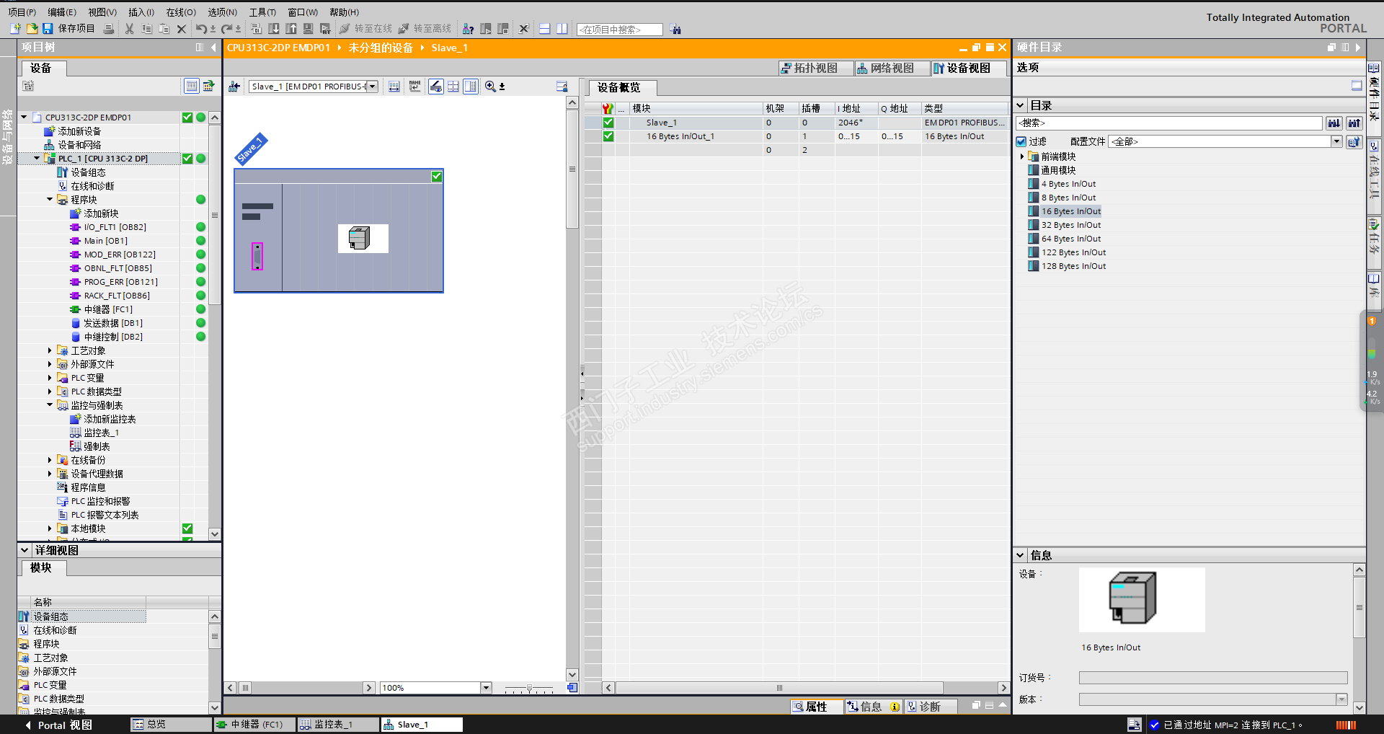Viewport: 1384px width, 734px height.
Task: Select 添加新设备 in the project tree
Action: pyautogui.click(x=79, y=131)
